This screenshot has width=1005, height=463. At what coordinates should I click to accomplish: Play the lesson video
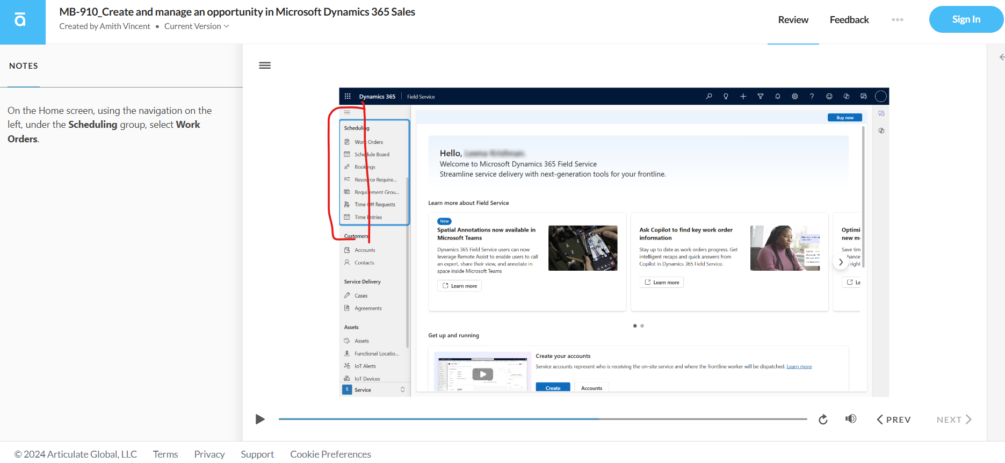coord(260,419)
